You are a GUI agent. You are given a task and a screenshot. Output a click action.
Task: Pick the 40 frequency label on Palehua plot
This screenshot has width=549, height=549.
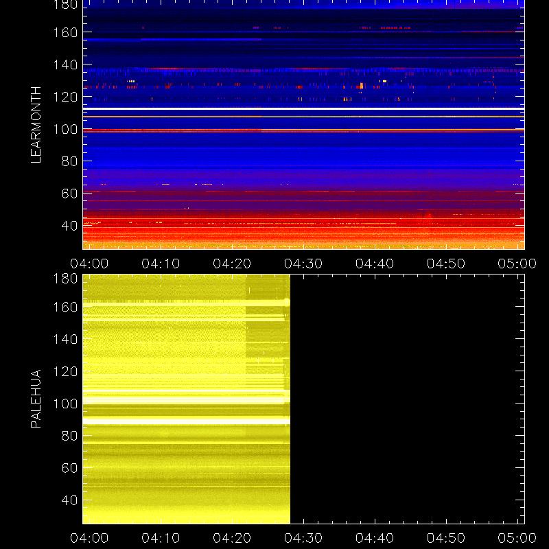click(x=69, y=500)
